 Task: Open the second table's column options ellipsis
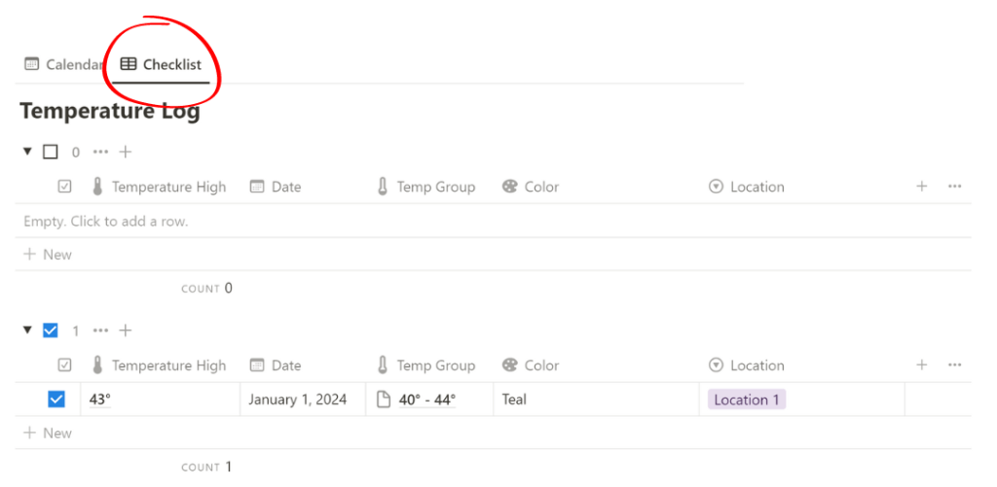tap(954, 365)
